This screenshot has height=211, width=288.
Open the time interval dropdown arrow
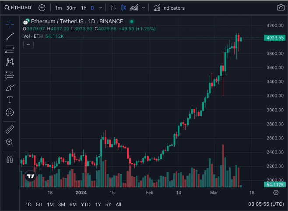pos(101,8)
